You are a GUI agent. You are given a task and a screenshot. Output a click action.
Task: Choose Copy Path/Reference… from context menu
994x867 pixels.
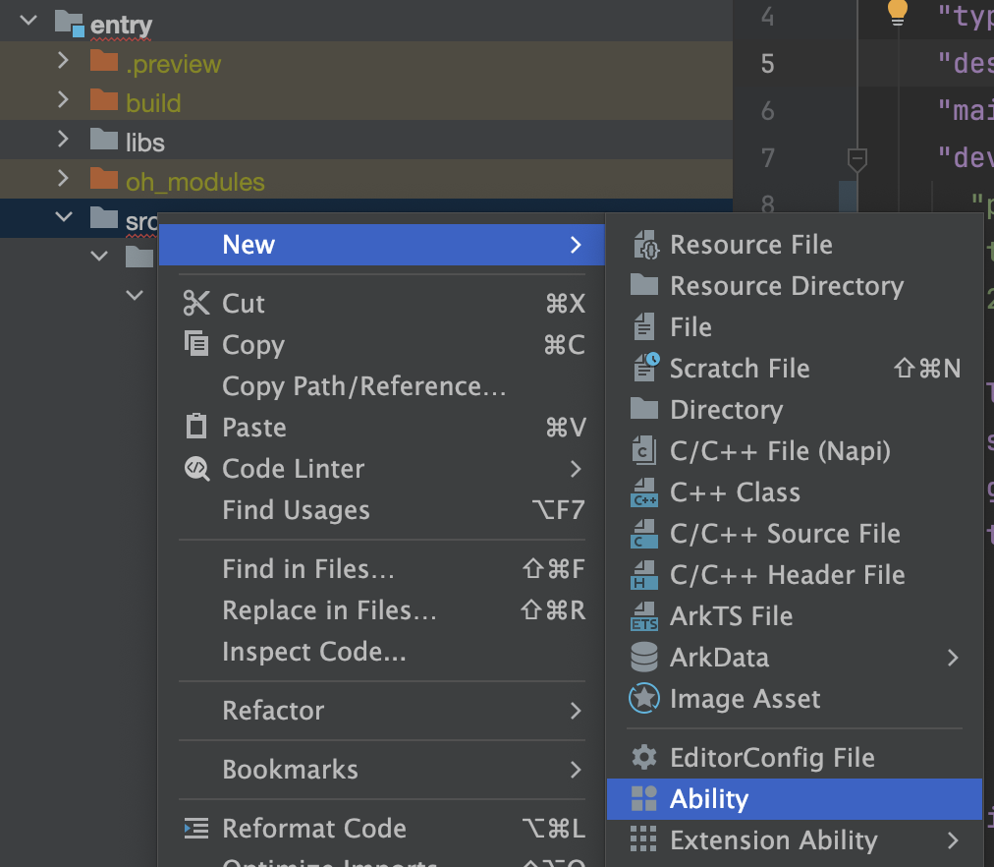(382, 386)
